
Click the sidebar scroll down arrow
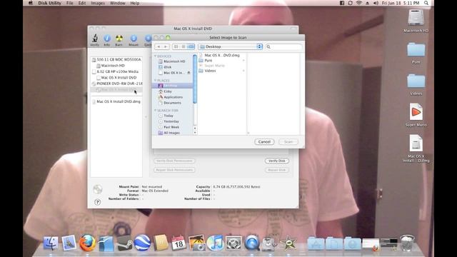click(x=195, y=133)
